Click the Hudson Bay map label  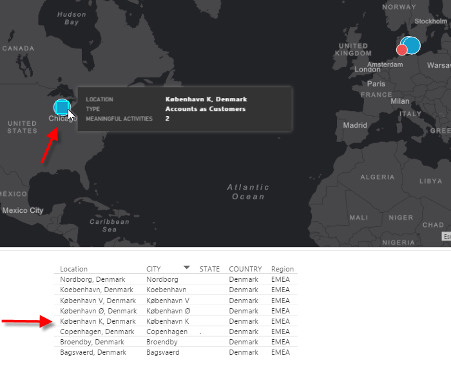point(72,18)
